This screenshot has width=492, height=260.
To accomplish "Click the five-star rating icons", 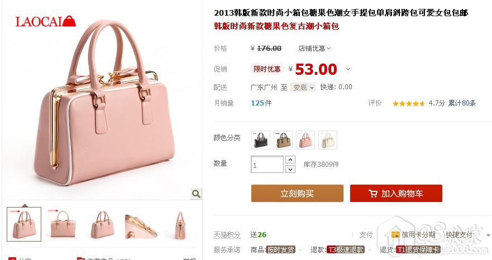I will tap(409, 104).
